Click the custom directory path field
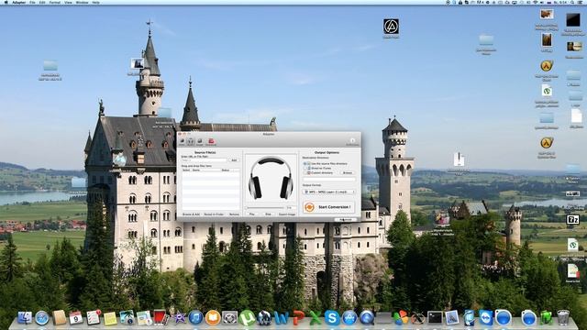Image resolution: width=587 pixels, height=330 pixels. click(x=329, y=180)
